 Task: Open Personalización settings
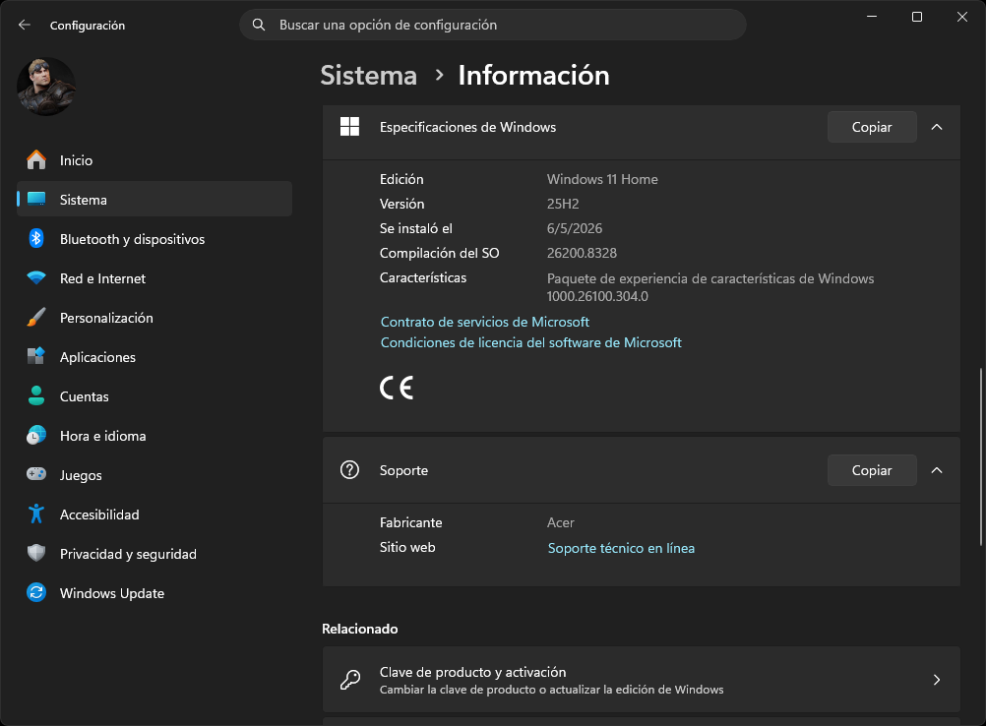click(154, 318)
